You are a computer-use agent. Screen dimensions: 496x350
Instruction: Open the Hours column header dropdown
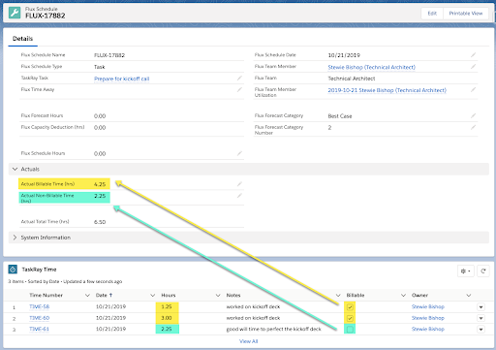[218, 296]
